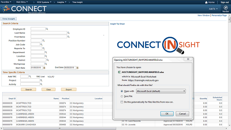Open the Add To dropdown

point(213,9)
